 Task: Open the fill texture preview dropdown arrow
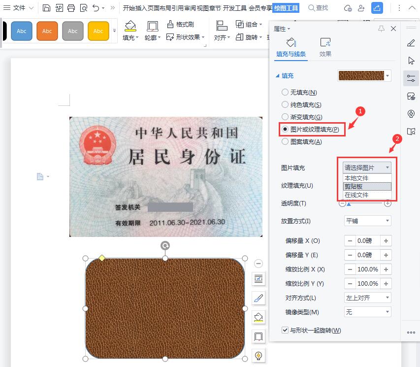[x=388, y=75]
